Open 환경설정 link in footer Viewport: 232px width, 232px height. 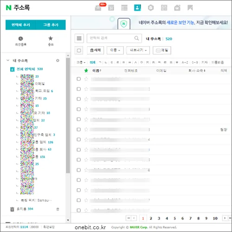[x=49, y=227]
